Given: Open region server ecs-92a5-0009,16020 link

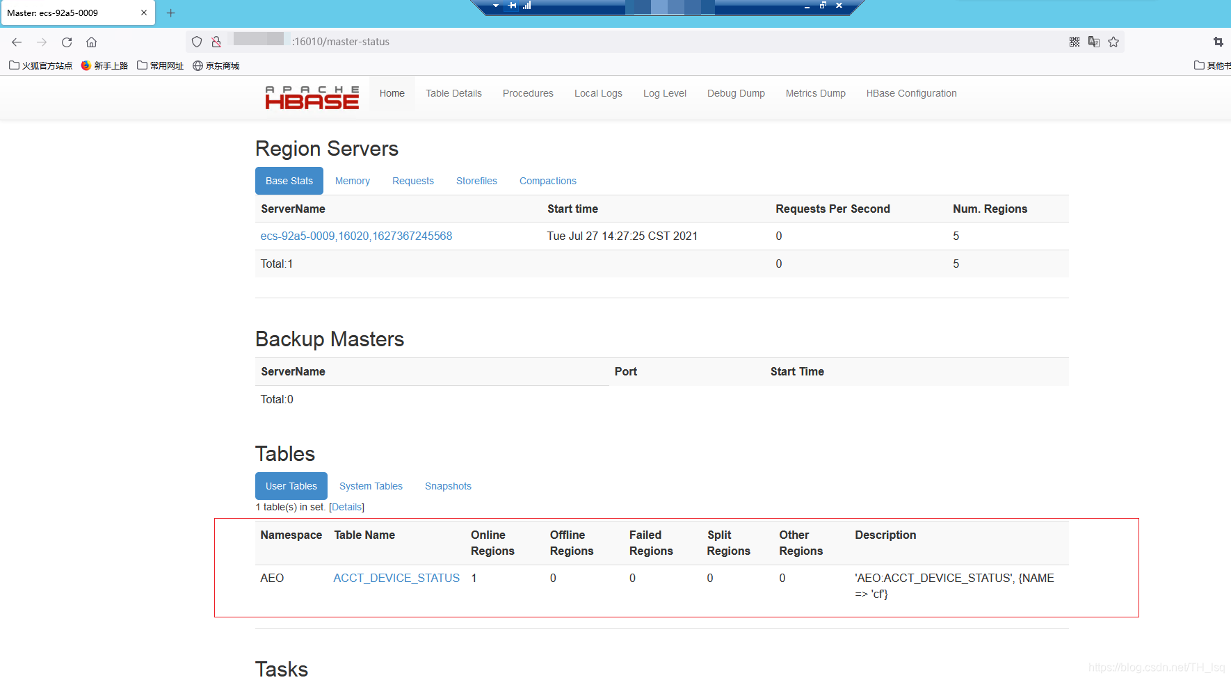Looking at the screenshot, I should coord(356,236).
